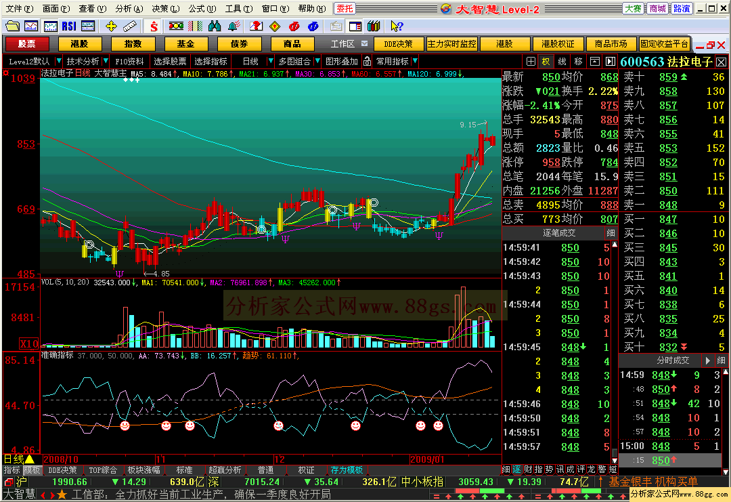Viewport: 731px width, 502px height.
Task: Click the red dollar sign icon
Action: coord(154,26)
